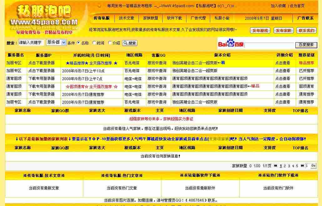Image resolution: width=322 pixels, height=206 pixels.
Task: Switch to the 软件下载 tab
Action: 174,18
